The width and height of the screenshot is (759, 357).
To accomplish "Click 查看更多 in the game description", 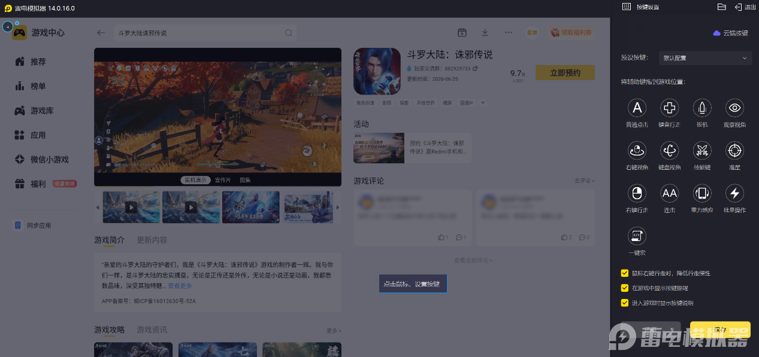I will pos(180,286).
